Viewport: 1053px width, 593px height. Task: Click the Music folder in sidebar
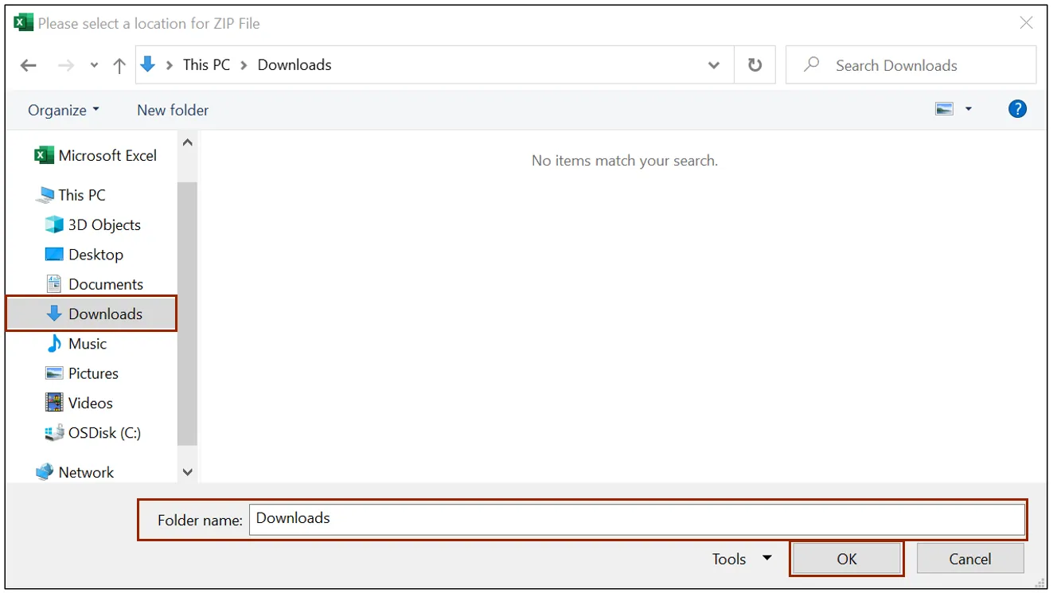tap(87, 344)
